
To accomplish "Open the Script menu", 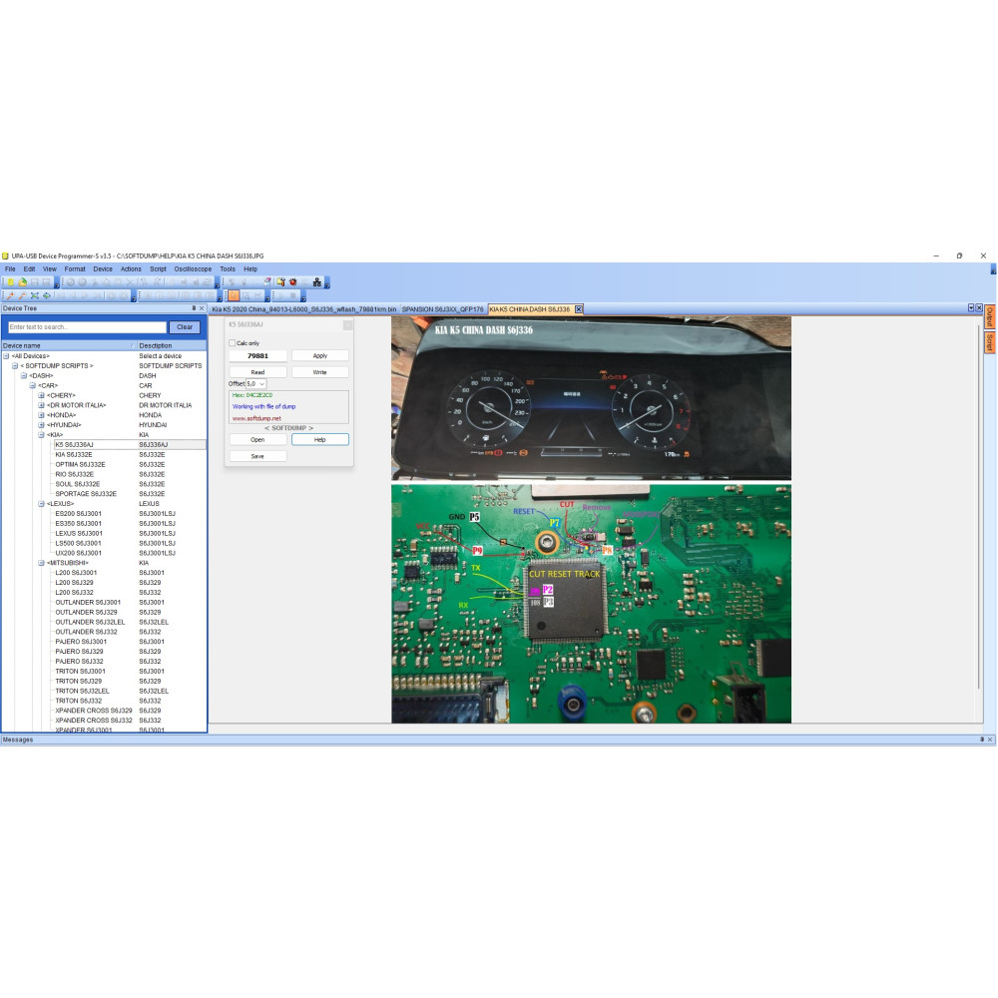I will pos(158,269).
